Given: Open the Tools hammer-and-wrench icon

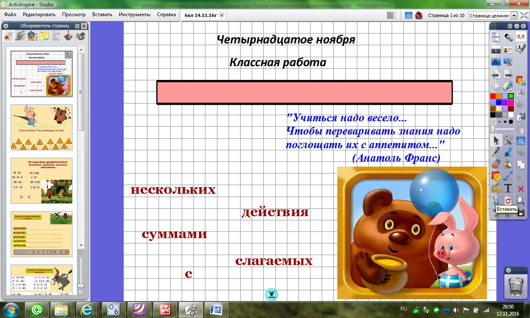Looking at the screenshot, I should click(x=508, y=140).
